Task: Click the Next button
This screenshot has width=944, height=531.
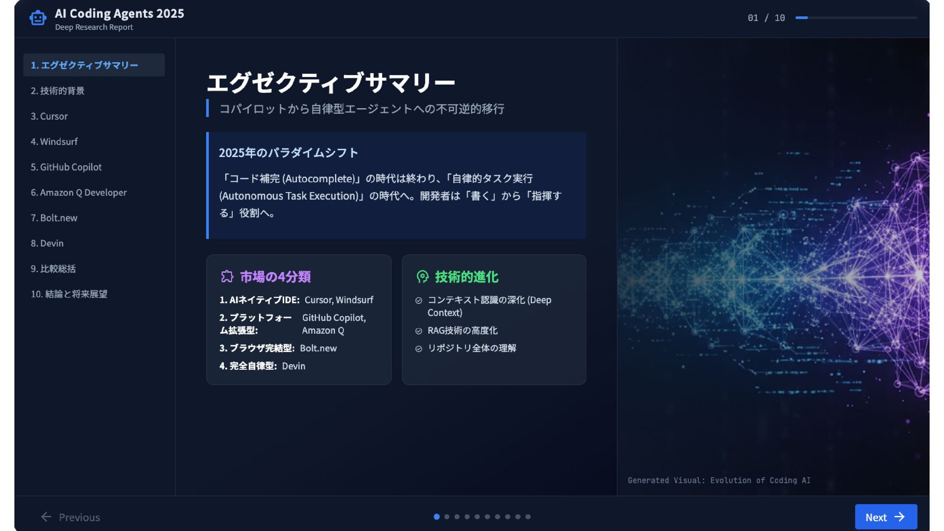Action: [x=885, y=517]
